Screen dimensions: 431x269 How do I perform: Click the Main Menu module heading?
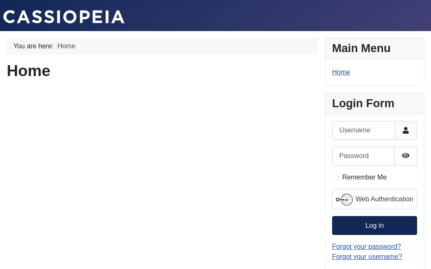[361, 48]
